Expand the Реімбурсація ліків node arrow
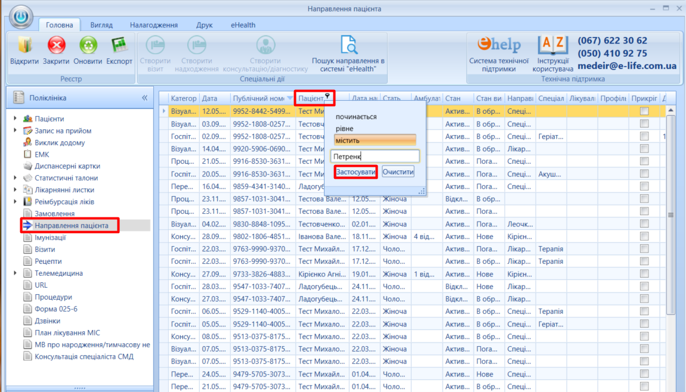The width and height of the screenshot is (686, 392). pos(16,201)
